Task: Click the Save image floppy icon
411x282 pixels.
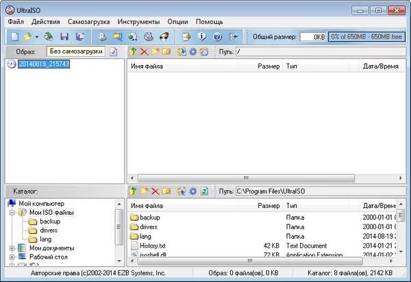Action: (x=64, y=36)
